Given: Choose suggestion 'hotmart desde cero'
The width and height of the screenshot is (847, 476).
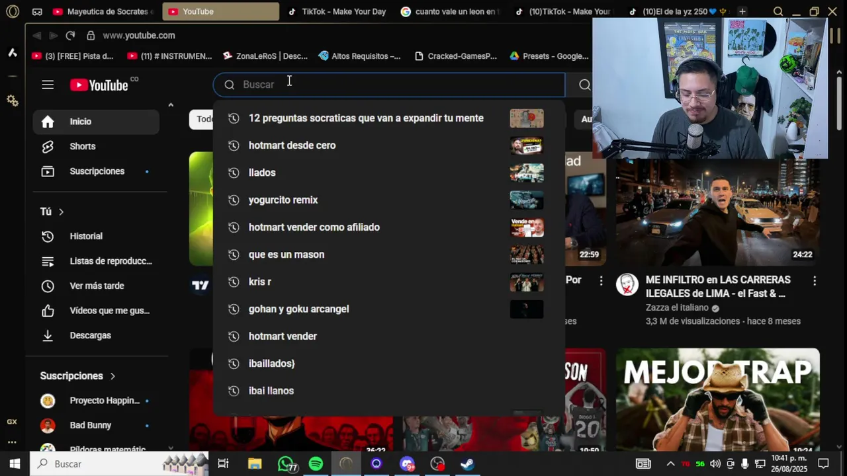Looking at the screenshot, I should click(x=389, y=145).
